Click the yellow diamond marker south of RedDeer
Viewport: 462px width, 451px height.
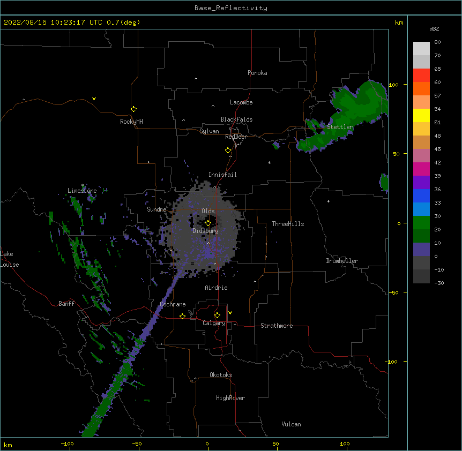[228, 151]
